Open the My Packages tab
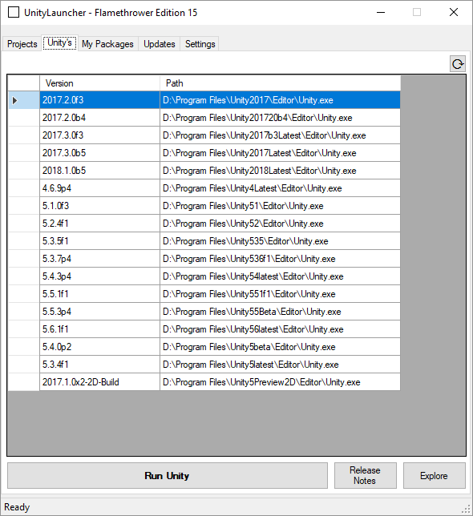The height and width of the screenshot is (516, 473). click(107, 44)
